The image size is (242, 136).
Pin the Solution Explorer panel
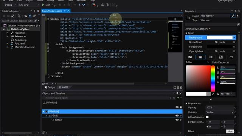[x=34, y=11]
